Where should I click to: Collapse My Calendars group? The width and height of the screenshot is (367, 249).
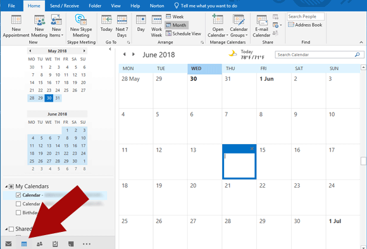[6, 186]
